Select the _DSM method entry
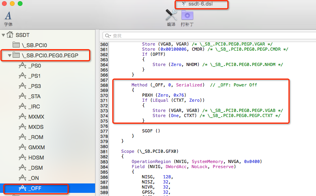The width and height of the screenshot is (316, 196). 36,168
